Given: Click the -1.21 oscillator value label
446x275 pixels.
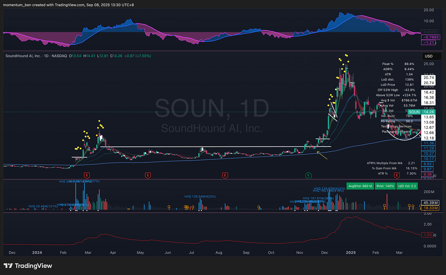Looking at the screenshot, I should coord(429,43).
